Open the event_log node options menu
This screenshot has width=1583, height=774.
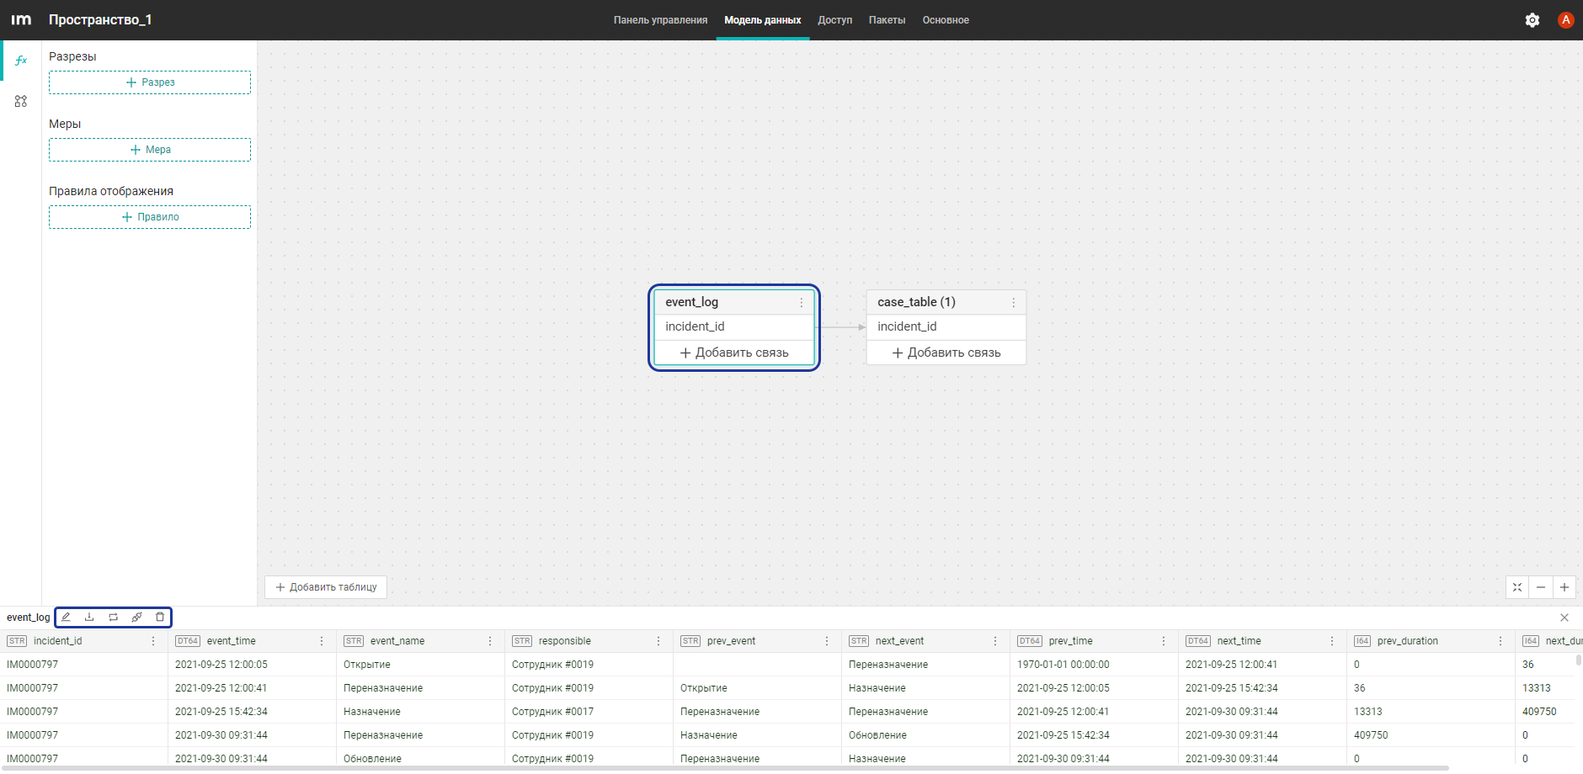802,302
